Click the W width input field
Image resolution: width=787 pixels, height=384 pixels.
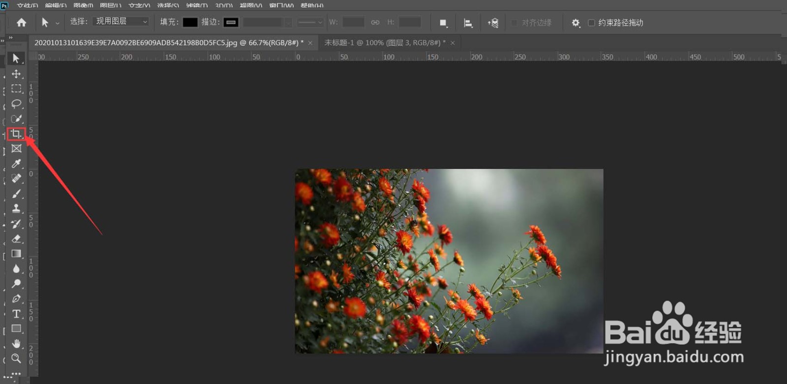point(353,22)
